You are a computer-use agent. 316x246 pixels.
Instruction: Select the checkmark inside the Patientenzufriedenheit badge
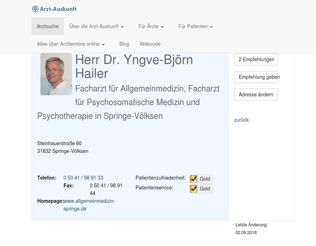[193, 179]
